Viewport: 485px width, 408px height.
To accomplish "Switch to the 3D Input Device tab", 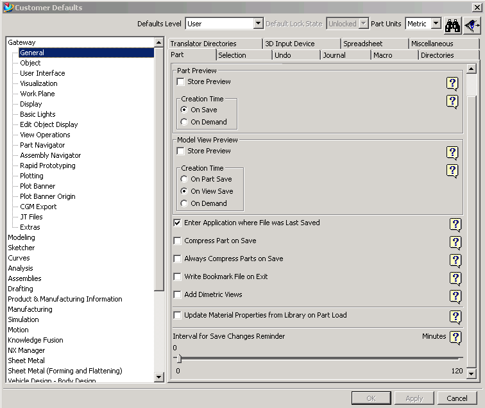I will 302,44.
